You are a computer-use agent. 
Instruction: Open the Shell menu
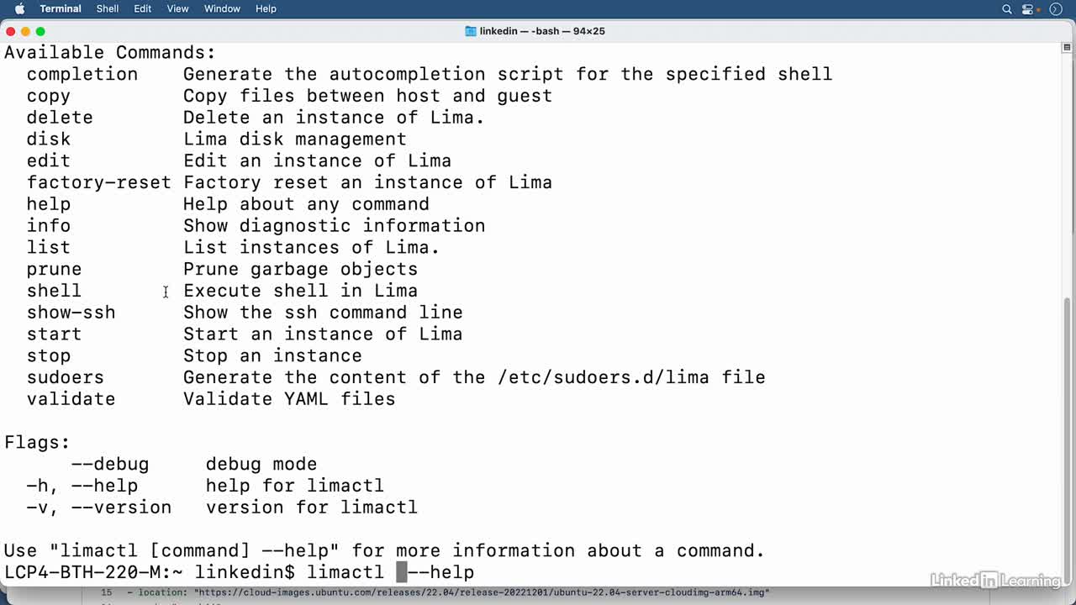[x=108, y=8]
